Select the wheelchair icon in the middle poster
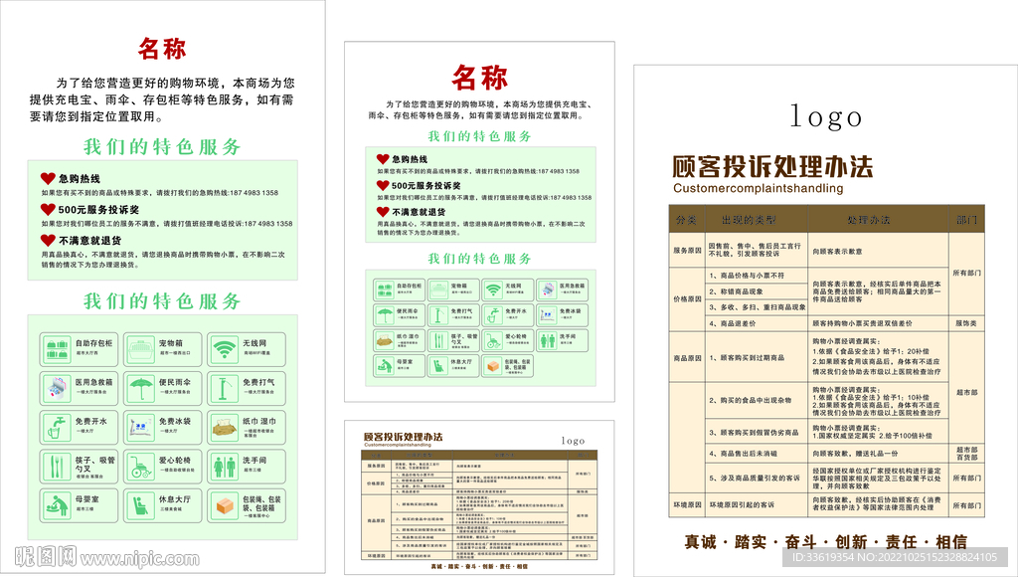 493,340
